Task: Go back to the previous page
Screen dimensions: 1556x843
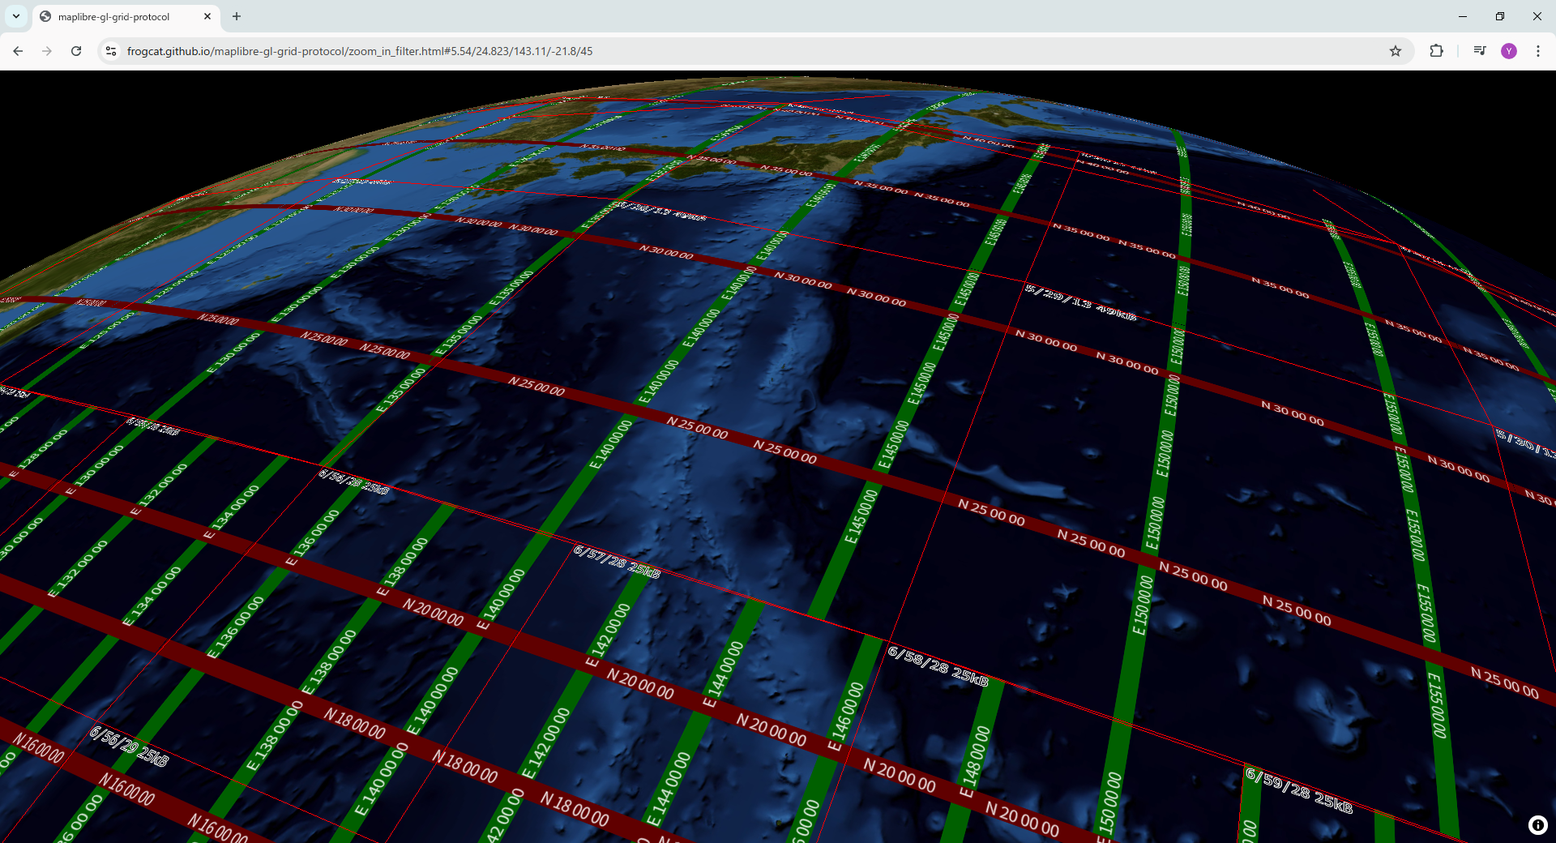Action: pos(18,51)
